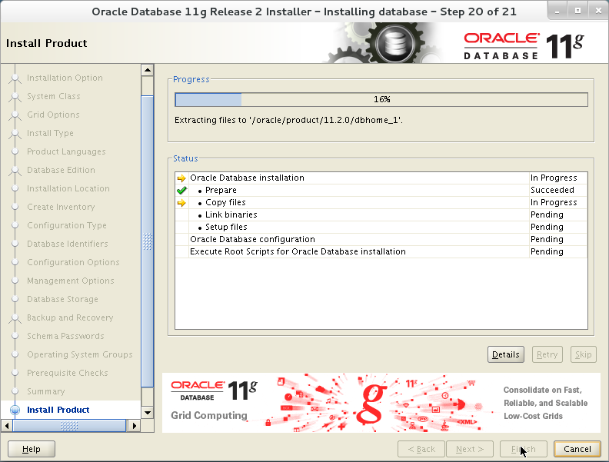Select the Configuration Type step
The image size is (609, 462).
pos(67,225)
